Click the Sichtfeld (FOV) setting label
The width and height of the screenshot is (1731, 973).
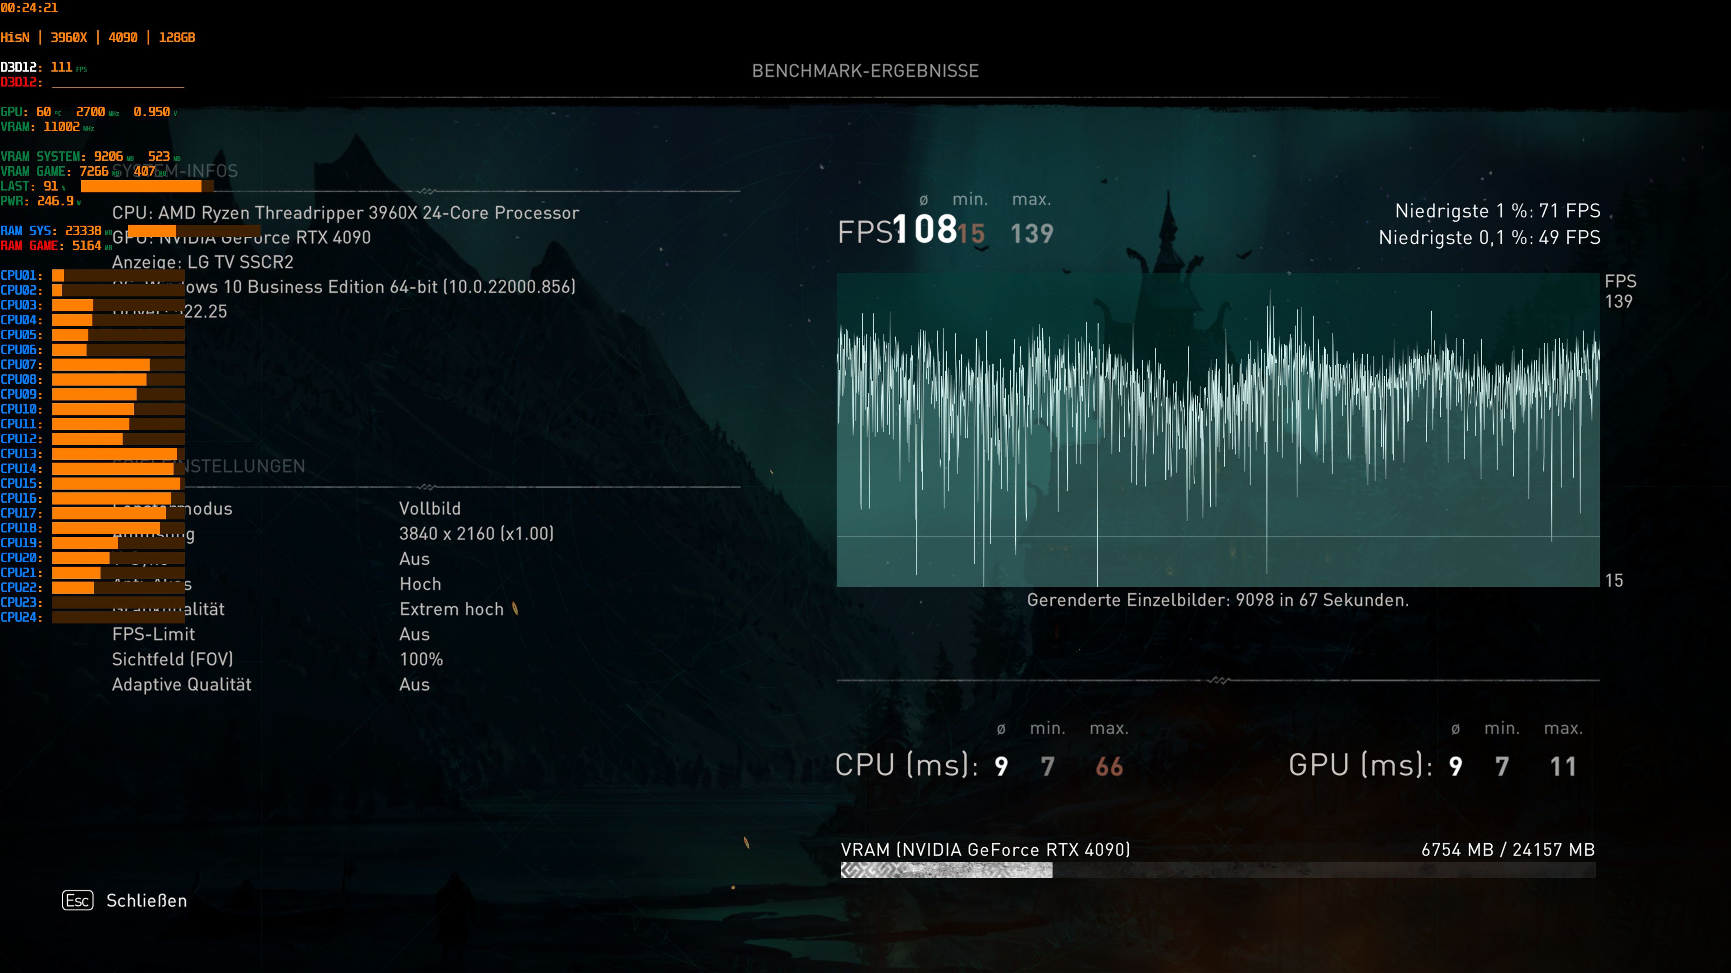pyautogui.click(x=172, y=659)
